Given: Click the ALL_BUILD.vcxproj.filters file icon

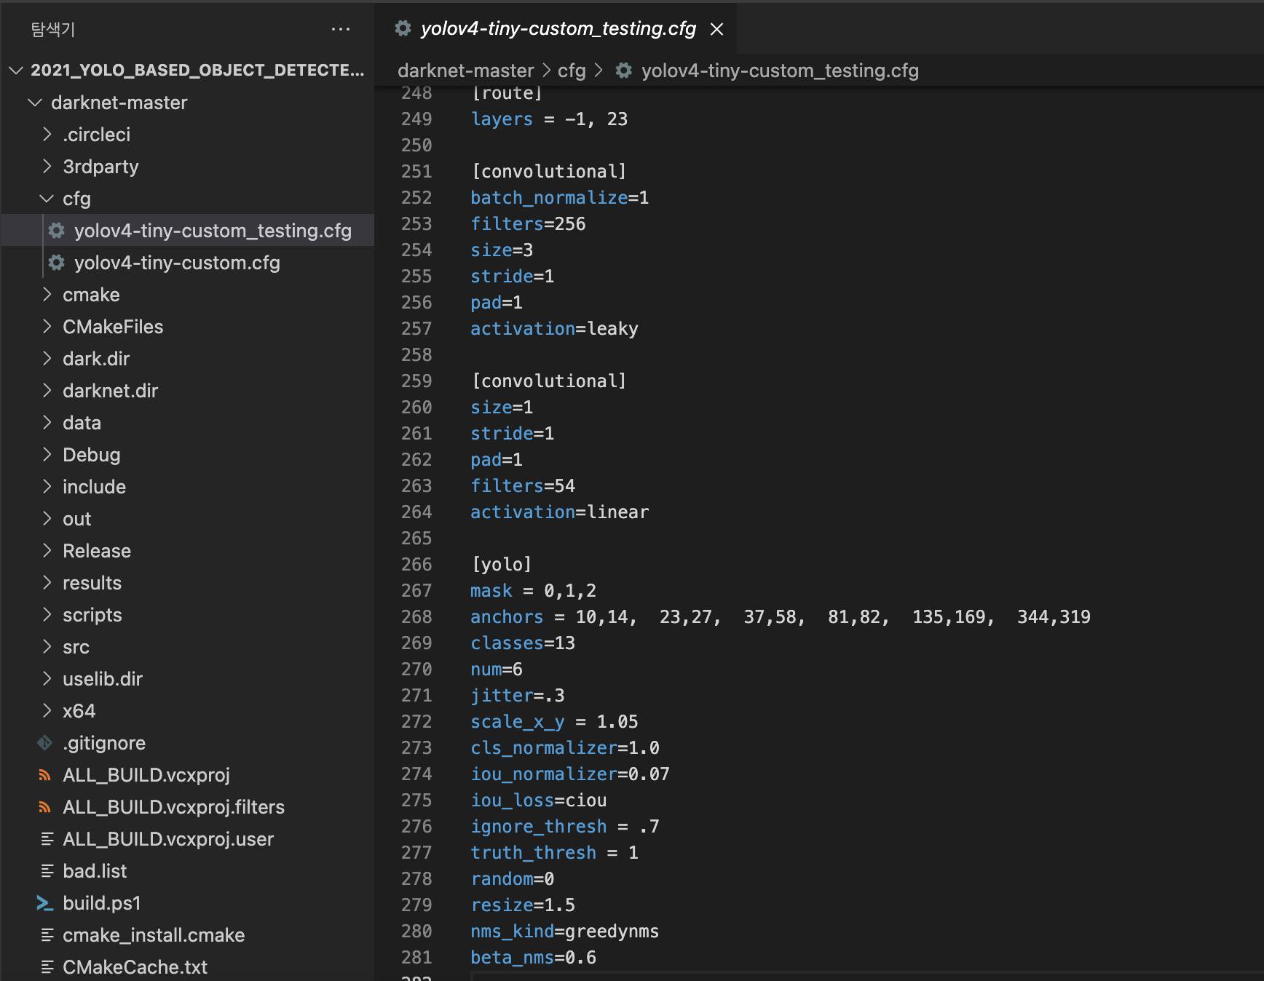Looking at the screenshot, I should tap(44, 807).
